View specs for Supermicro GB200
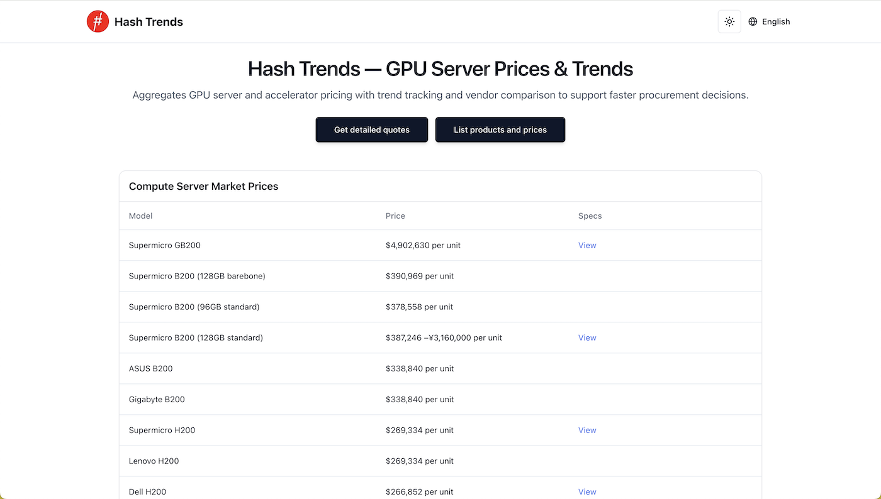 pos(587,245)
